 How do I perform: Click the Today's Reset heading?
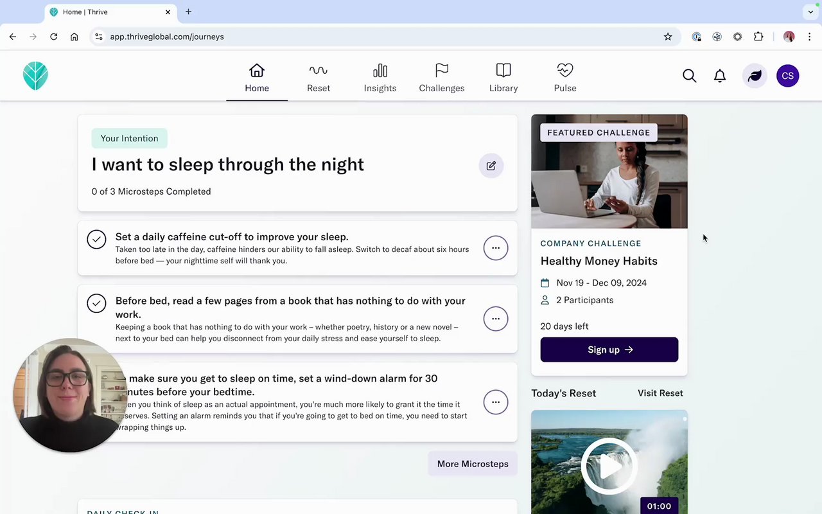[x=564, y=393]
